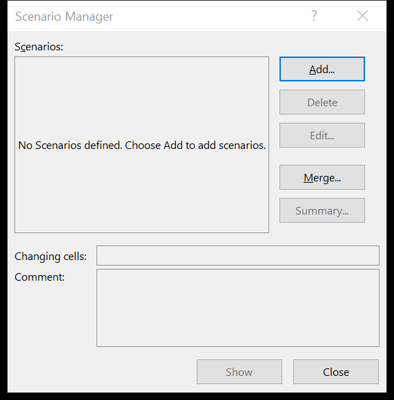Click the greyed-out Summary... button
This screenshot has height=400, width=394.
(322, 210)
